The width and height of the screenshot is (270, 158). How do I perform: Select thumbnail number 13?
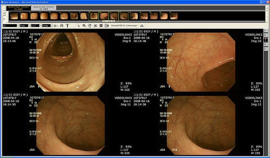point(134,16)
